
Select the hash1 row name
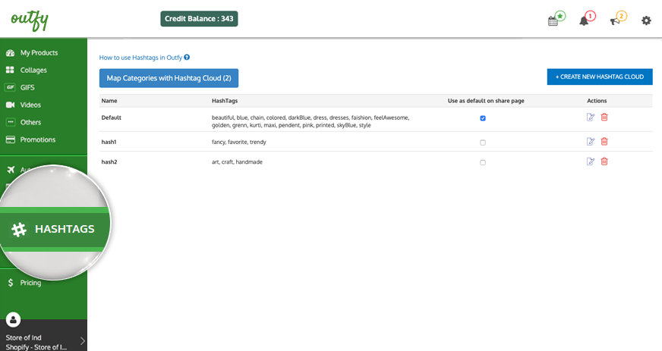[x=109, y=142]
